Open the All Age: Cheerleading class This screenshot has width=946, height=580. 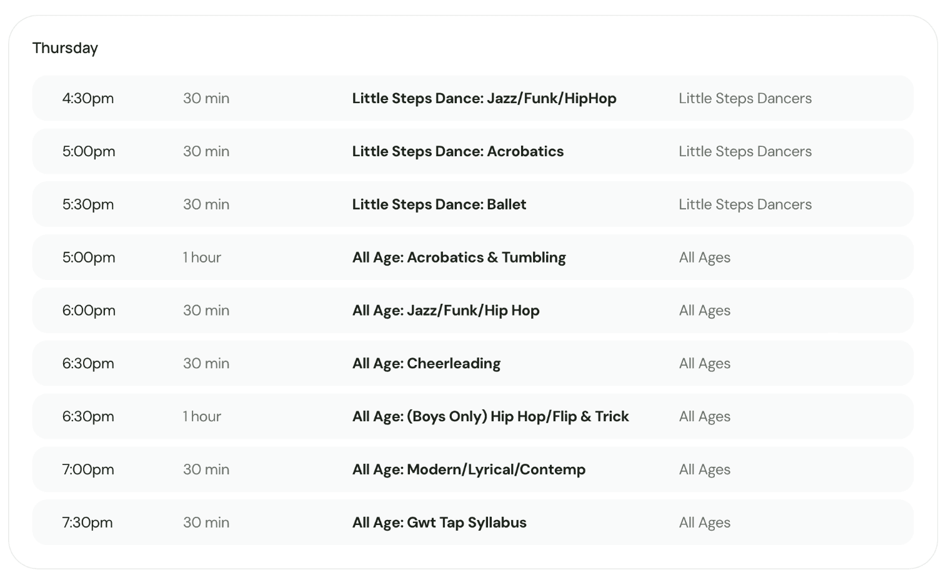coord(426,364)
